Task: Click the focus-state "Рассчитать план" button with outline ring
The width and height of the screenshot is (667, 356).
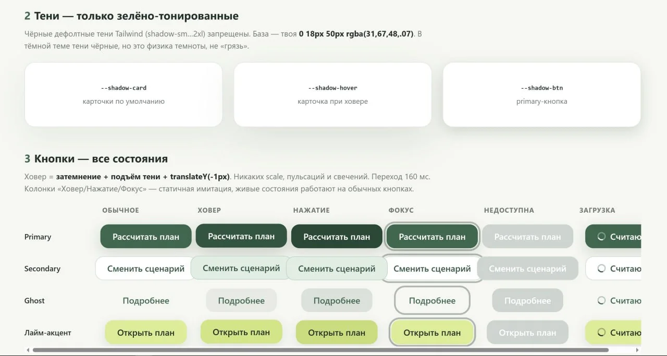Action: tap(432, 237)
